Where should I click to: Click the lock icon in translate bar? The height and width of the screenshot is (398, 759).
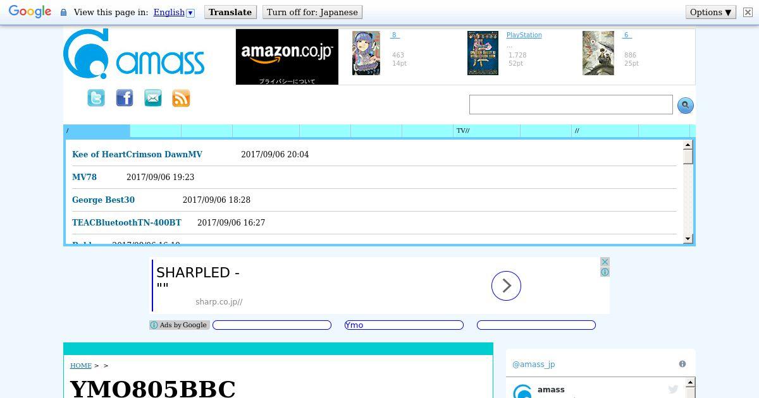point(63,12)
